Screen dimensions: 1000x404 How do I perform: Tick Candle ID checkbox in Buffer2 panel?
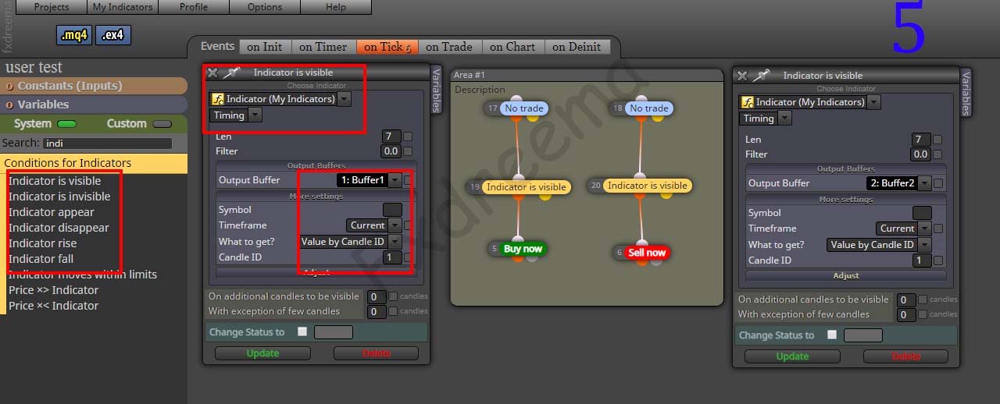click(937, 260)
